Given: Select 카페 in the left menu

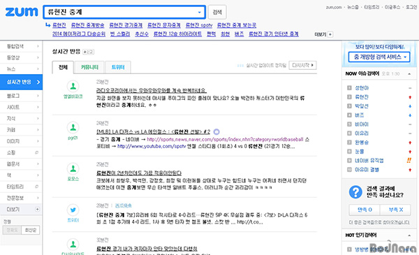Looking at the screenshot, I should tap(21, 130).
